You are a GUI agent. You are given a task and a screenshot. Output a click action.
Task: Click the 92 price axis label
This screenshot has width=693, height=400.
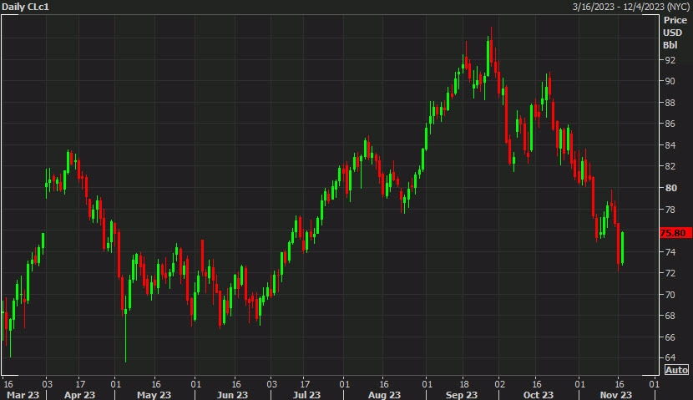[x=670, y=60]
